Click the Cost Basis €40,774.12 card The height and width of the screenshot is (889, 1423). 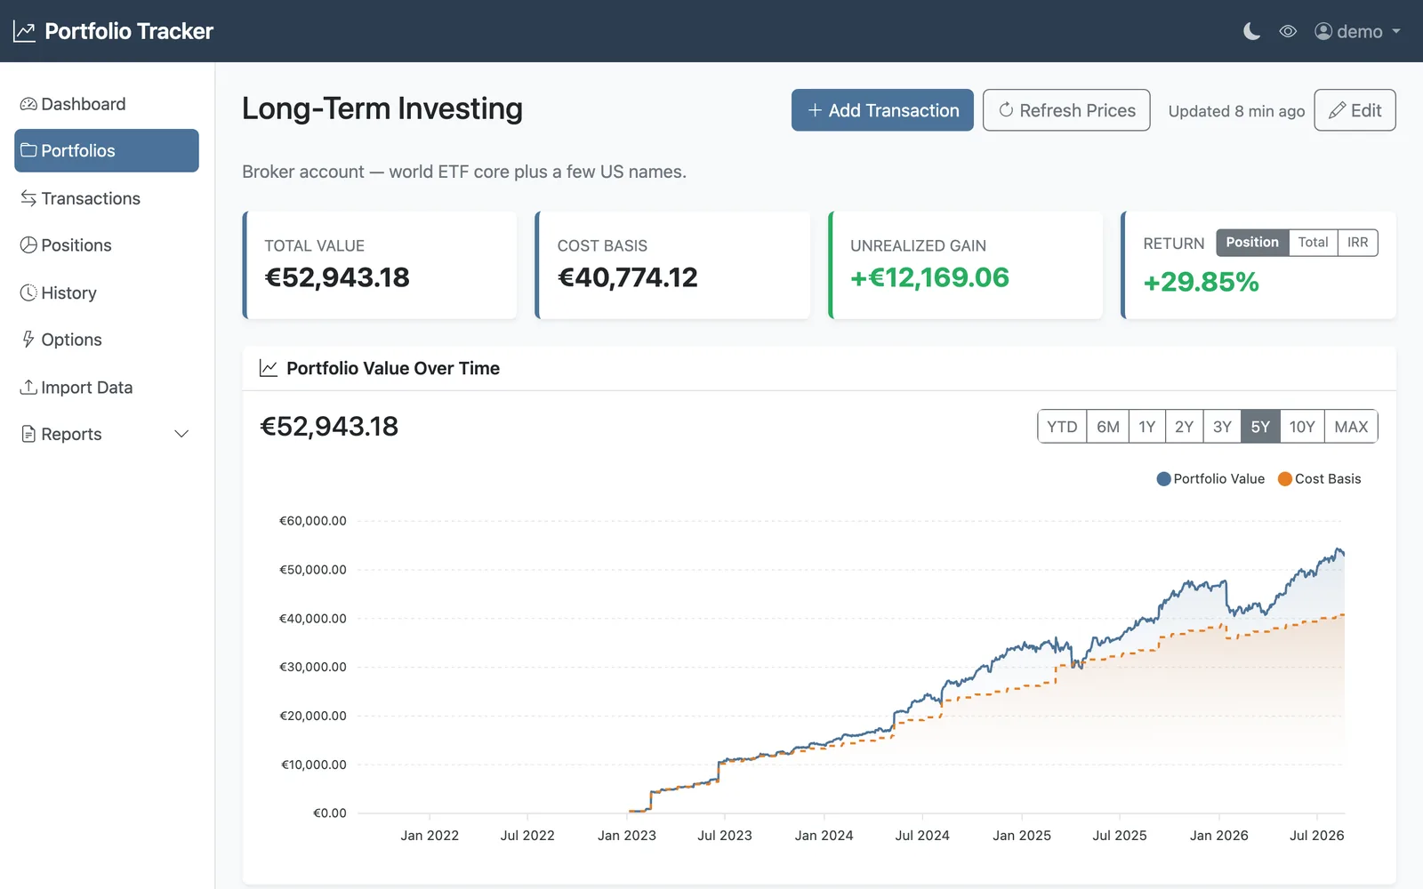(672, 265)
